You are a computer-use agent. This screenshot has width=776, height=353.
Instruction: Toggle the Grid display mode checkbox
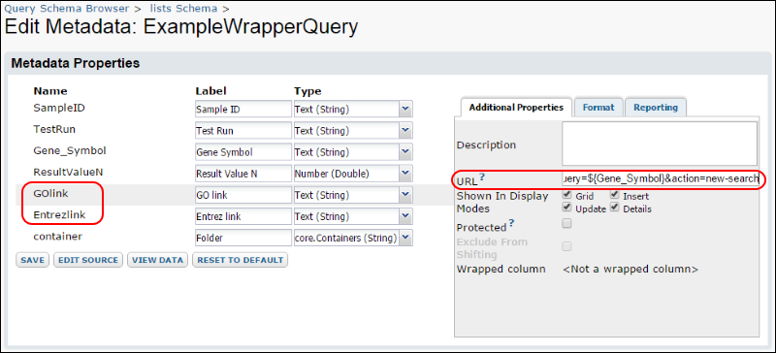click(567, 195)
